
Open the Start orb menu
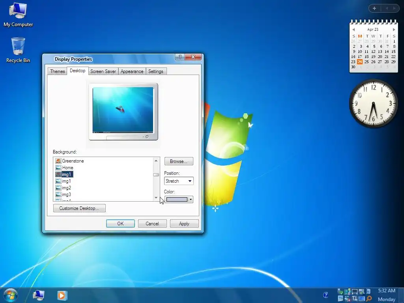pos(10,295)
